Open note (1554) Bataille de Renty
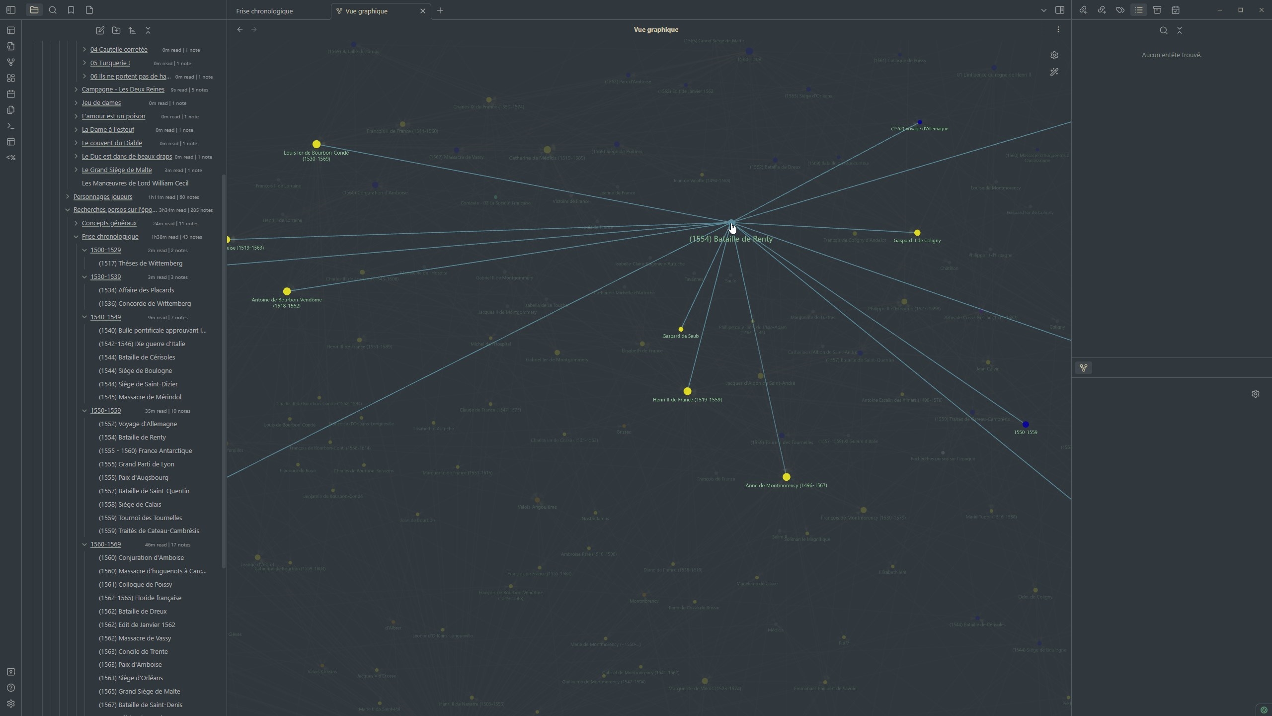 (x=132, y=438)
